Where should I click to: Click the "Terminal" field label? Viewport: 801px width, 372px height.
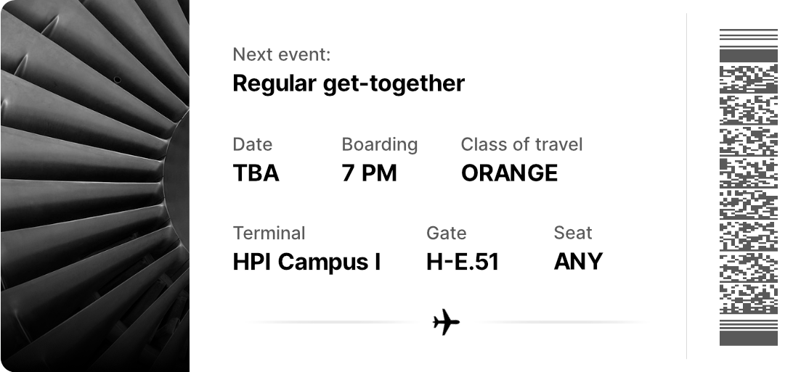click(269, 233)
